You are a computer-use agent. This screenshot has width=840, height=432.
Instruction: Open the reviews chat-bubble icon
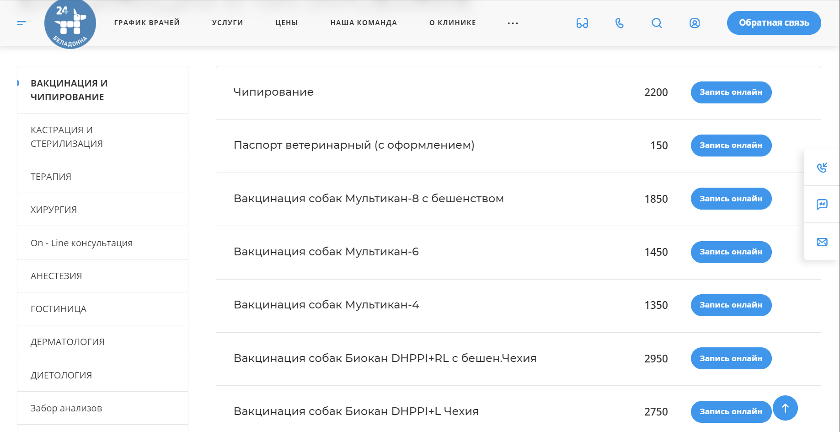[x=822, y=205]
